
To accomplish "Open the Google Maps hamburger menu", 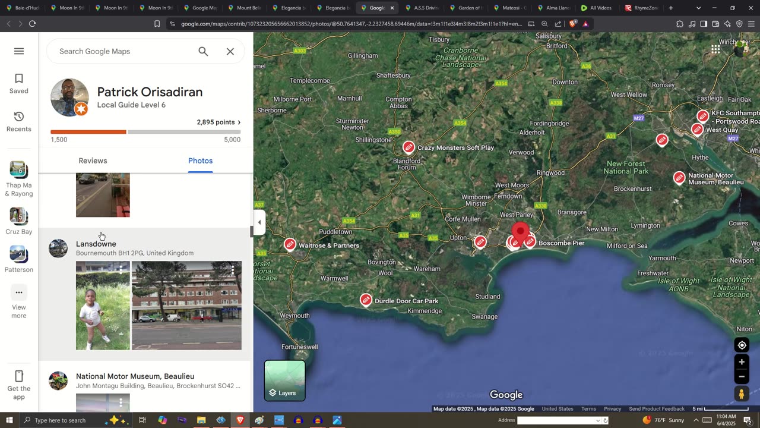I will 19,51.
